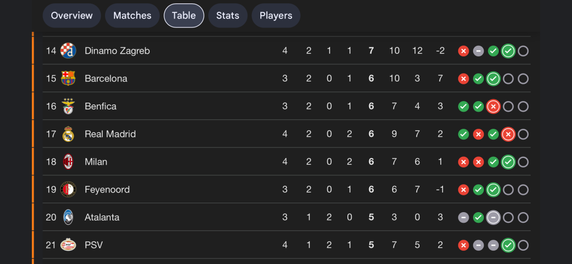
Task: Open the Barcelona team name link
Action: click(x=106, y=79)
